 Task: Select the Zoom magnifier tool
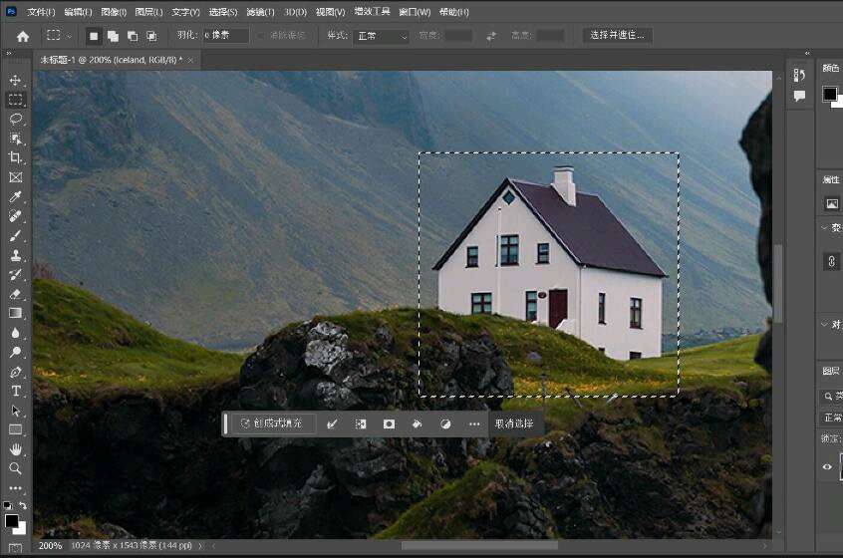[x=15, y=468]
